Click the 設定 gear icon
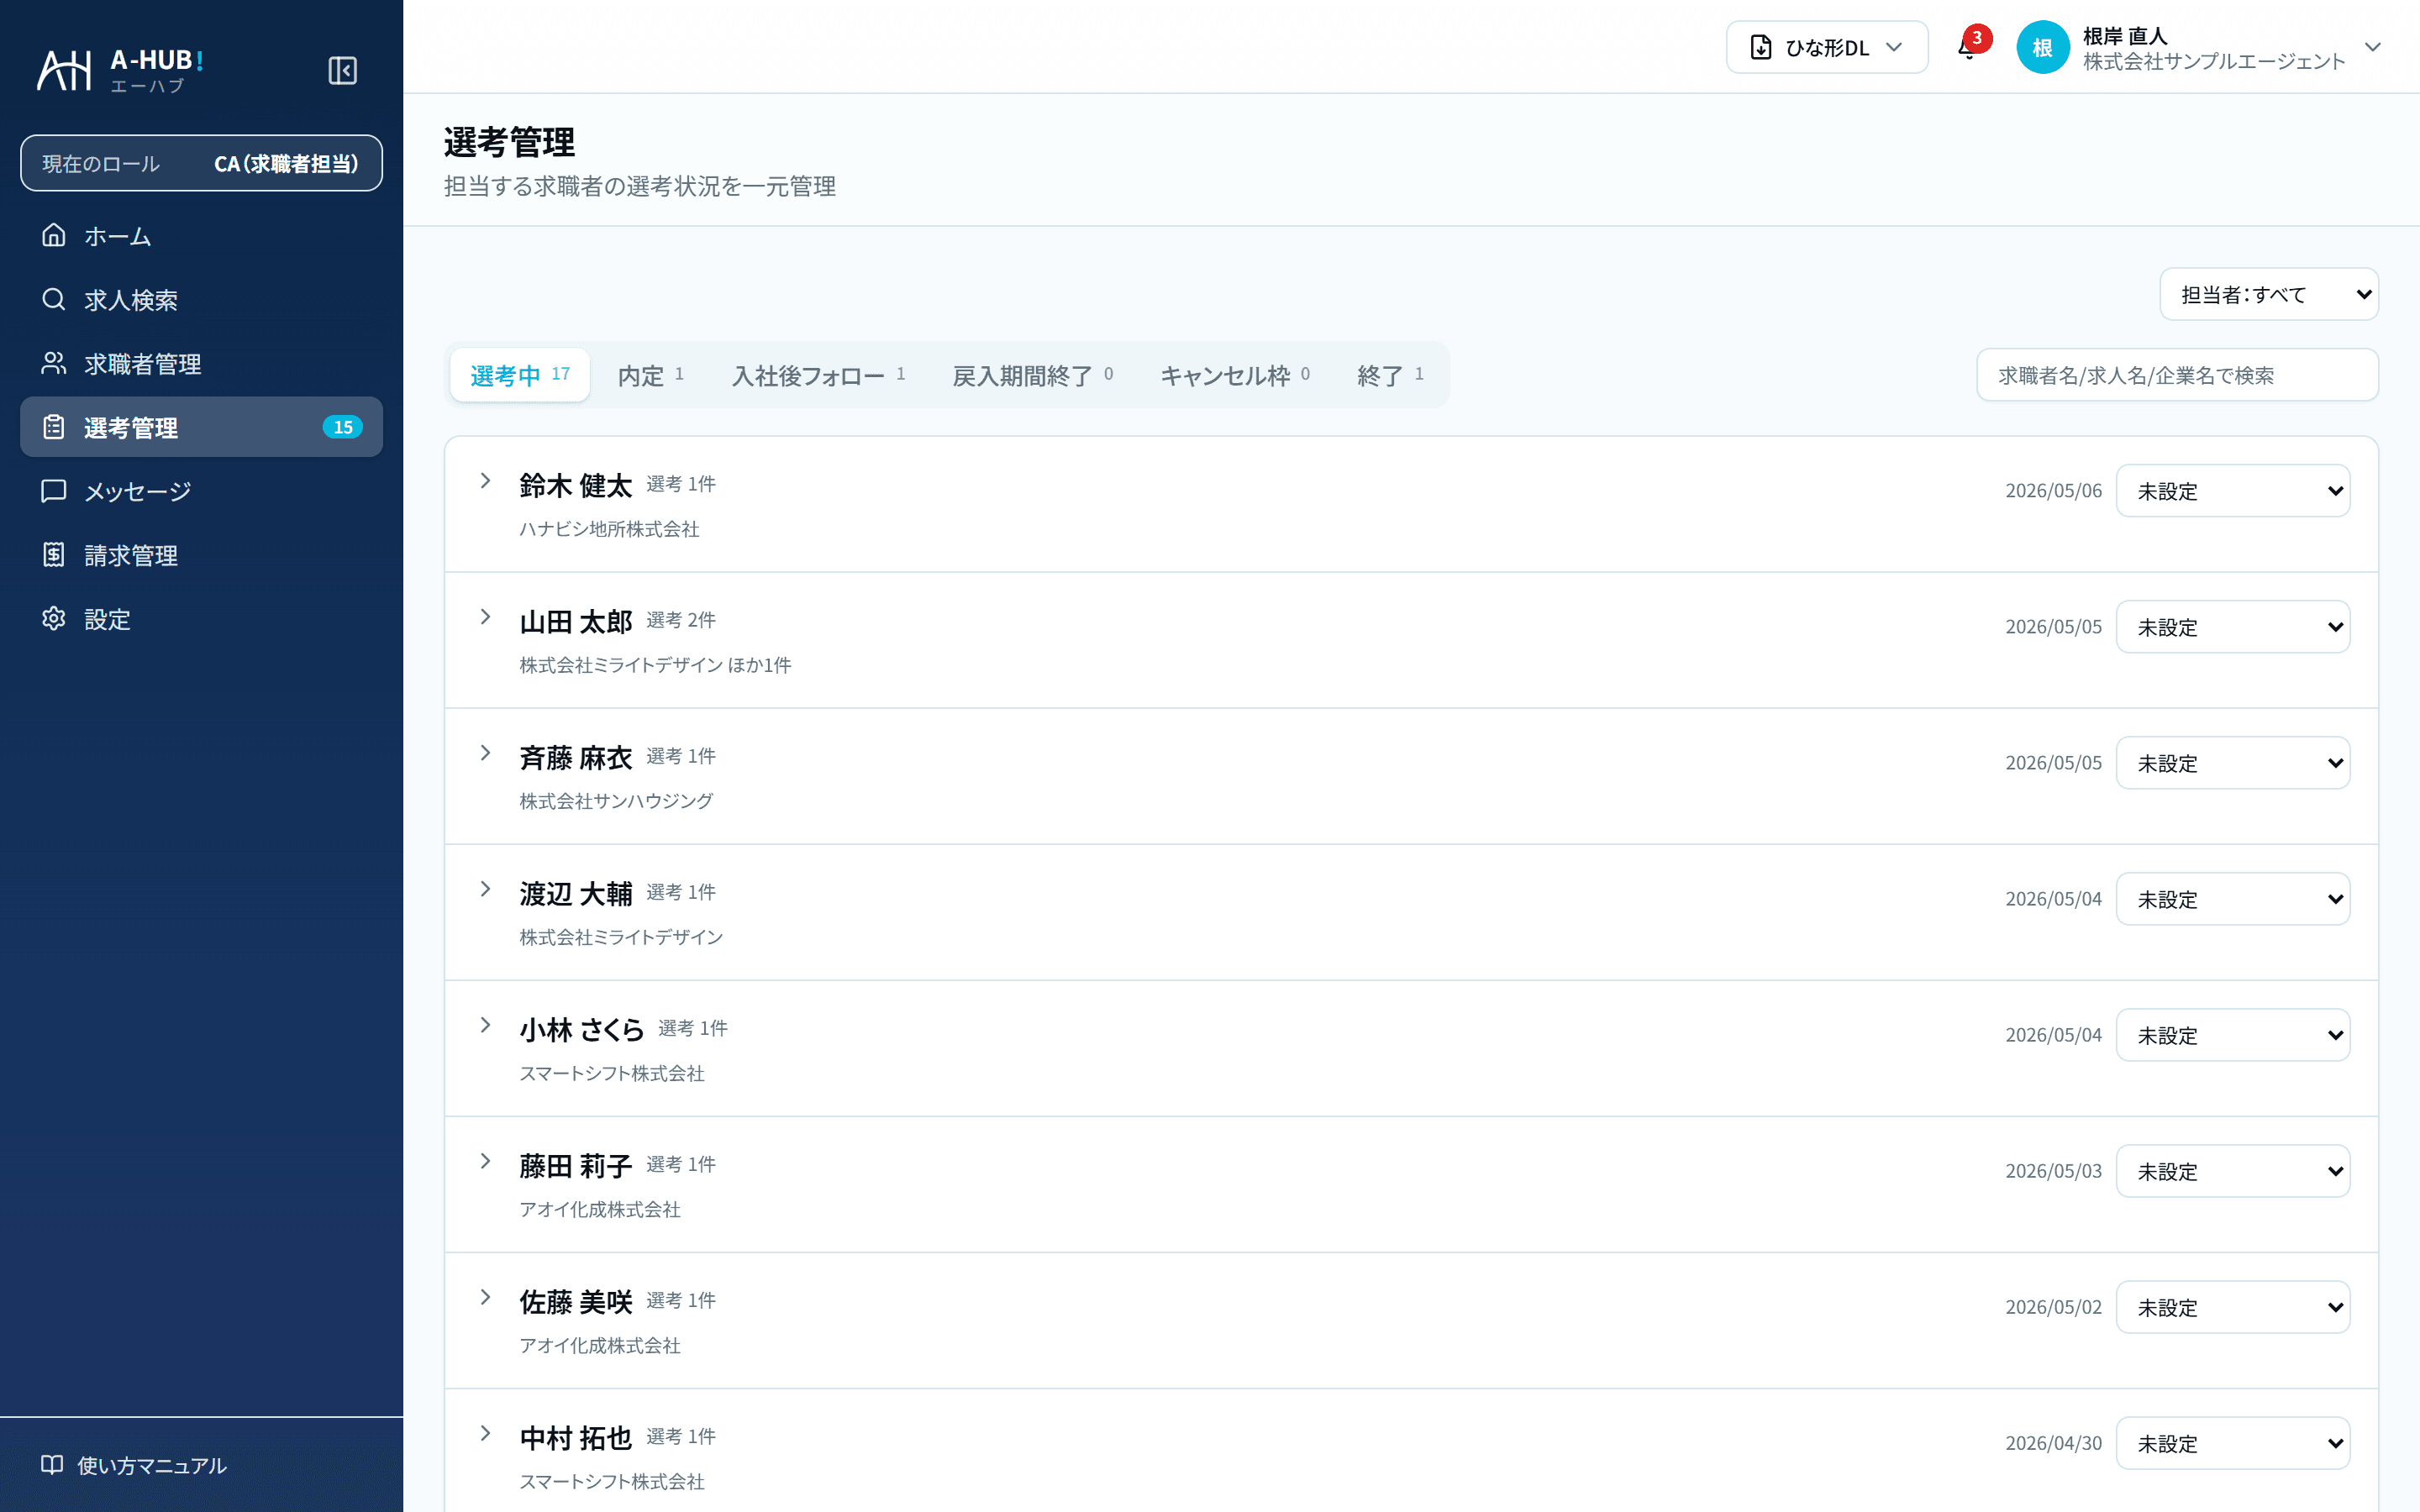2420x1512 pixels. pyautogui.click(x=54, y=619)
